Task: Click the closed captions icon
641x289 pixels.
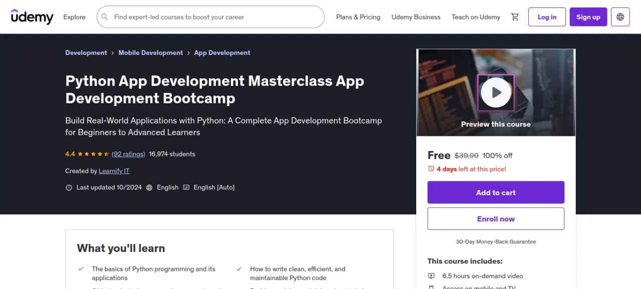Action: click(186, 187)
